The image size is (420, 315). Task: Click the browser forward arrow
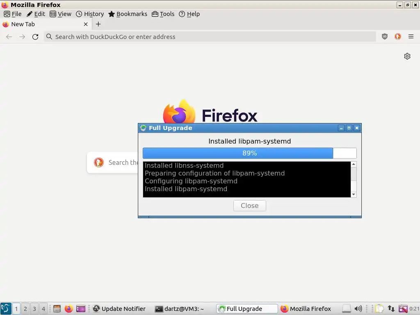pyautogui.click(x=22, y=37)
